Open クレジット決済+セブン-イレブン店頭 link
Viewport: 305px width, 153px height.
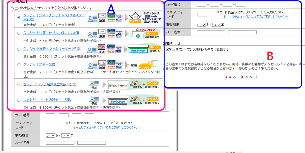tap(51, 33)
